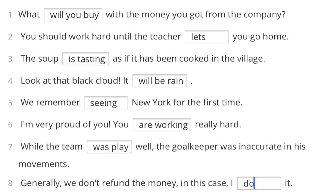Focus the blank containing 'lets'
332x192 pixels.
pyautogui.click(x=207, y=37)
